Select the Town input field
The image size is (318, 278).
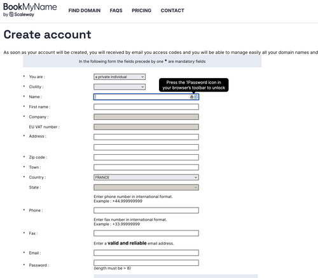pos(146,168)
